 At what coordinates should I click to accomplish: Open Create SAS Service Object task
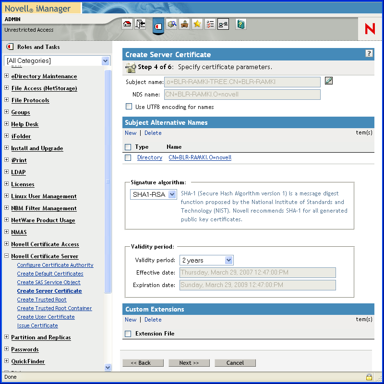point(48,282)
